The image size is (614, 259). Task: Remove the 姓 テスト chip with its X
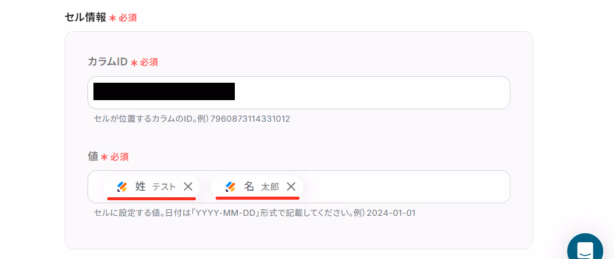[188, 186]
